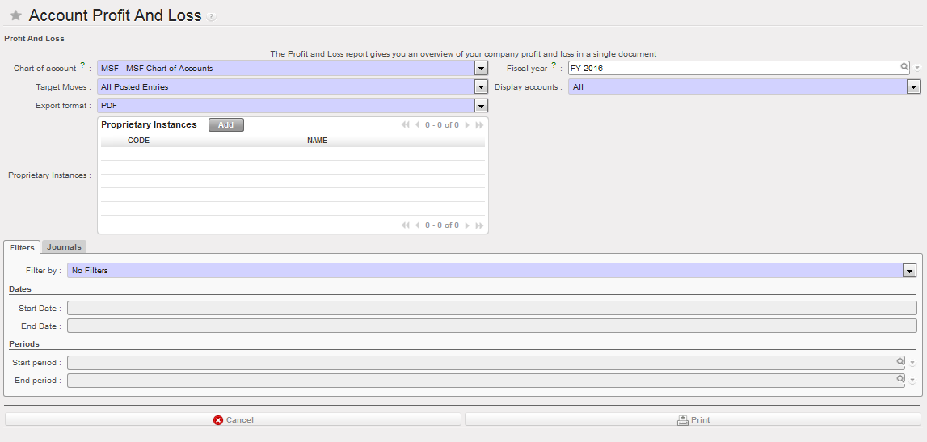This screenshot has height=442, width=927.
Task: Search start period with the magnifier icon
Action: tap(900, 362)
